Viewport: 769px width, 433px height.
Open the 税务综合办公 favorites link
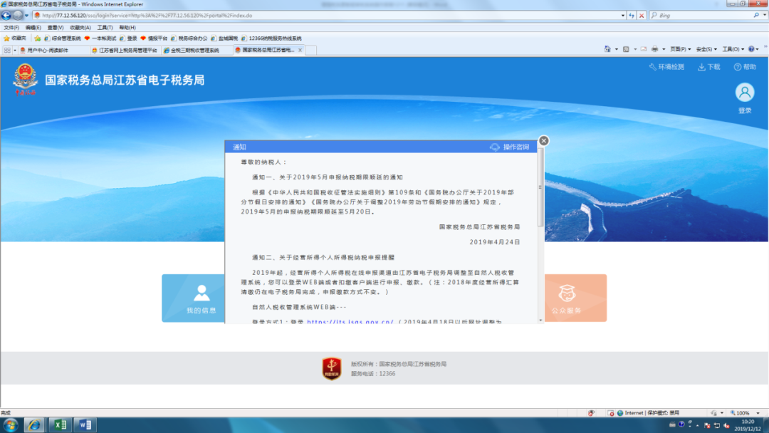coord(189,38)
